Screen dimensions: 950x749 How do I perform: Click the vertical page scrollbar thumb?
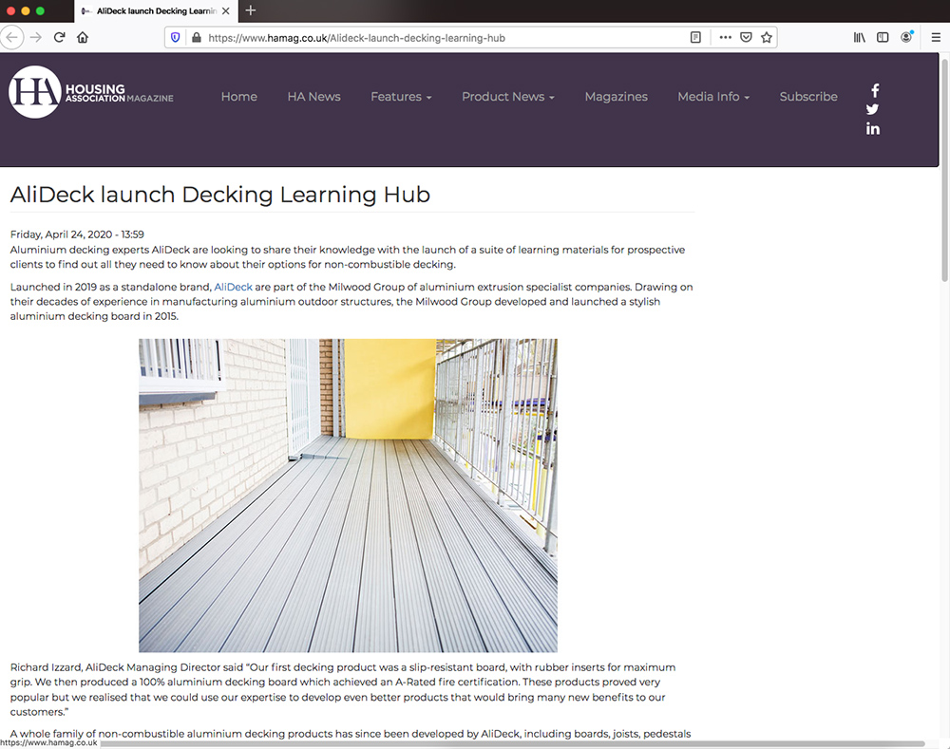(944, 170)
